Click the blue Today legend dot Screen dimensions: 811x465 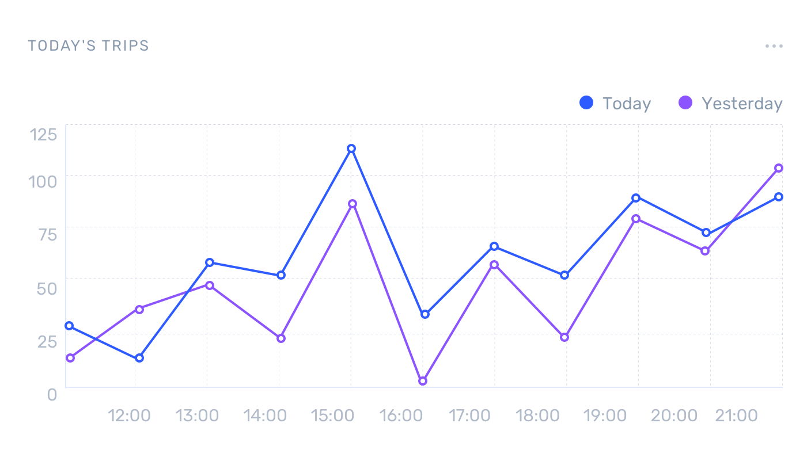pyautogui.click(x=586, y=103)
